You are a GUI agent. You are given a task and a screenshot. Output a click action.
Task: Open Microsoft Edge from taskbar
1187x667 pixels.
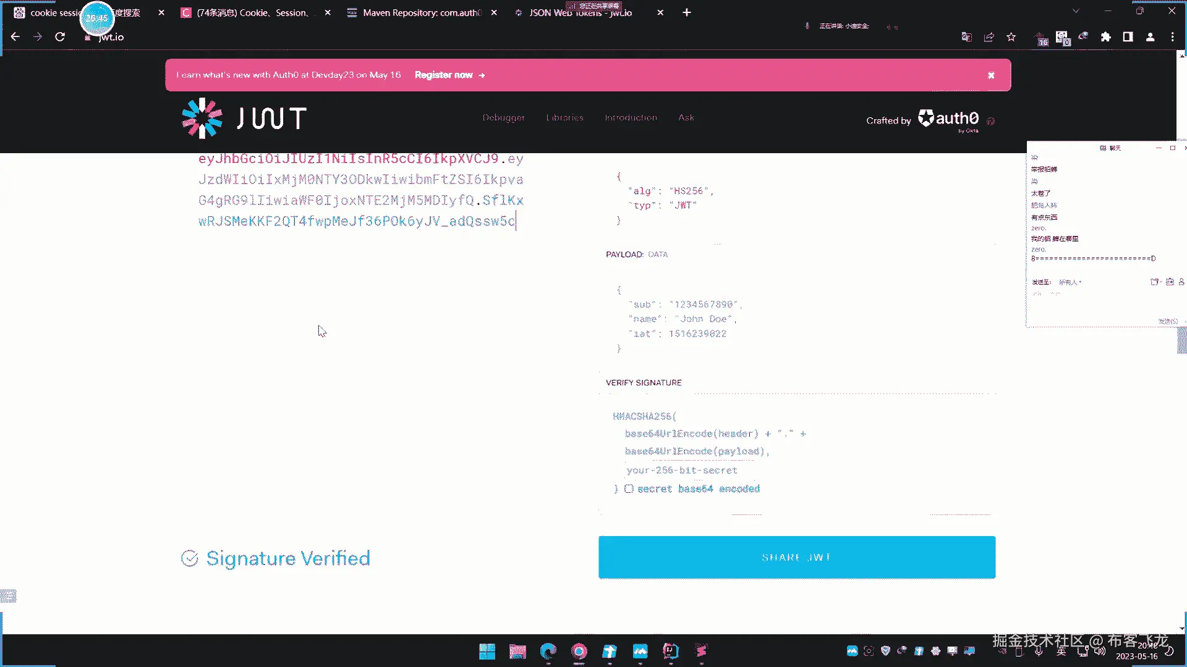(548, 651)
